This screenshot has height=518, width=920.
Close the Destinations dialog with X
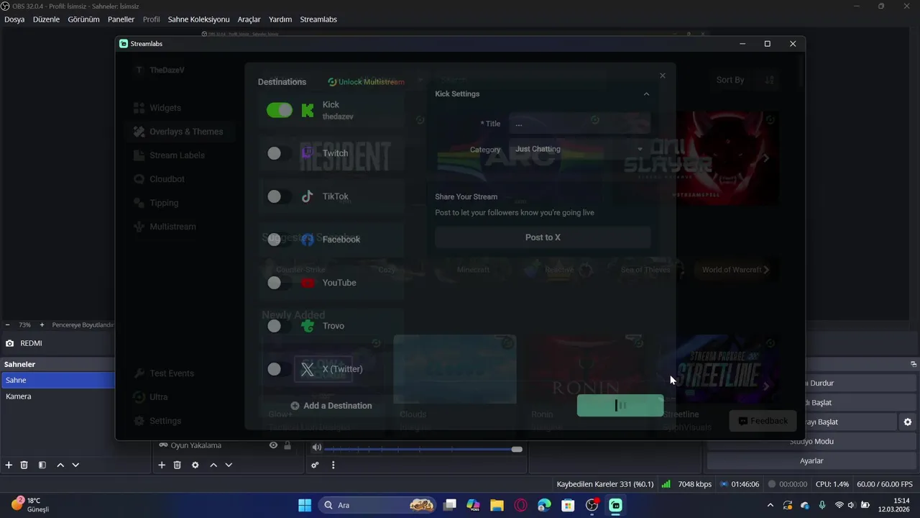coord(663,76)
